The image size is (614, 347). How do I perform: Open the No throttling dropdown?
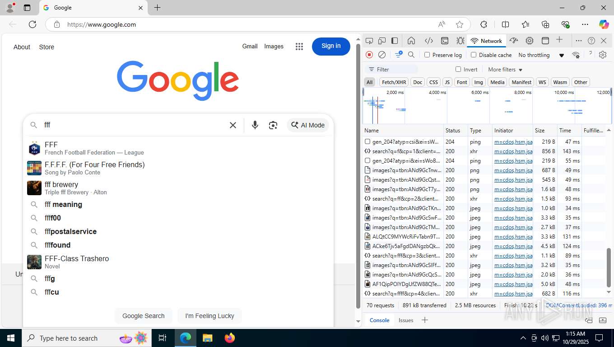(x=541, y=55)
